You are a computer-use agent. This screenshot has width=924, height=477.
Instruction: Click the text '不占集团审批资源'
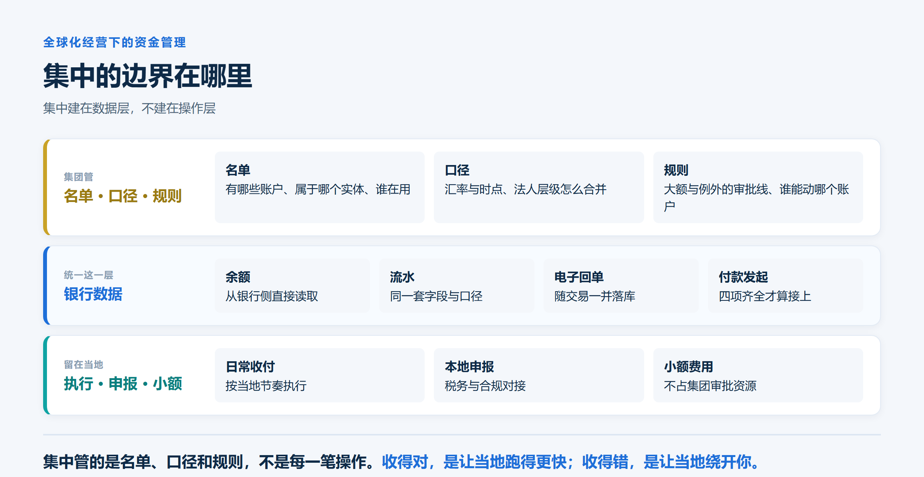710,386
